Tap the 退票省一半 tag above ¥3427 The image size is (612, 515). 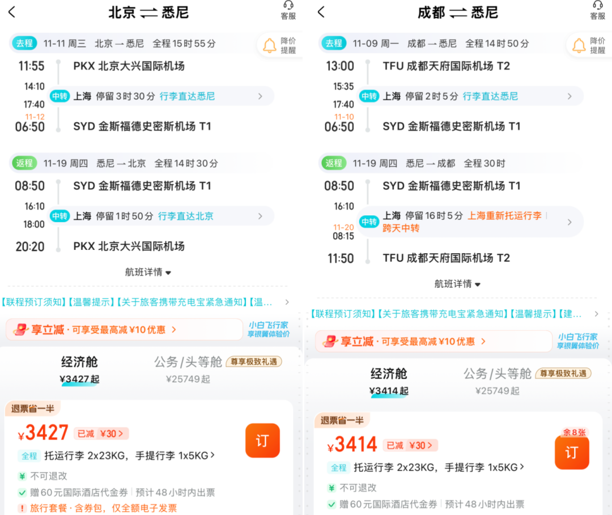click(33, 409)
